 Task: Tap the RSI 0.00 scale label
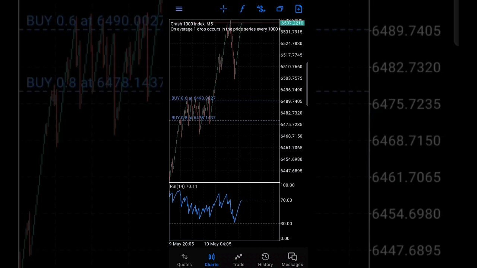pos(285,239)
